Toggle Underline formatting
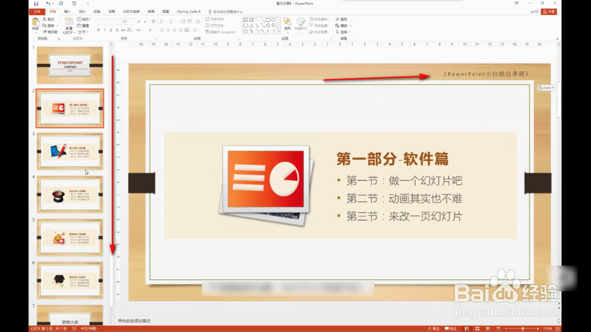 click(x=111, y=30)
